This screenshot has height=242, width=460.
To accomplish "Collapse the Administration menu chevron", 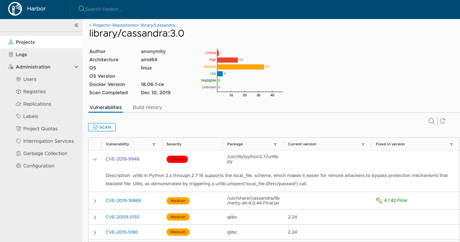I will click(x=76, y=67).
